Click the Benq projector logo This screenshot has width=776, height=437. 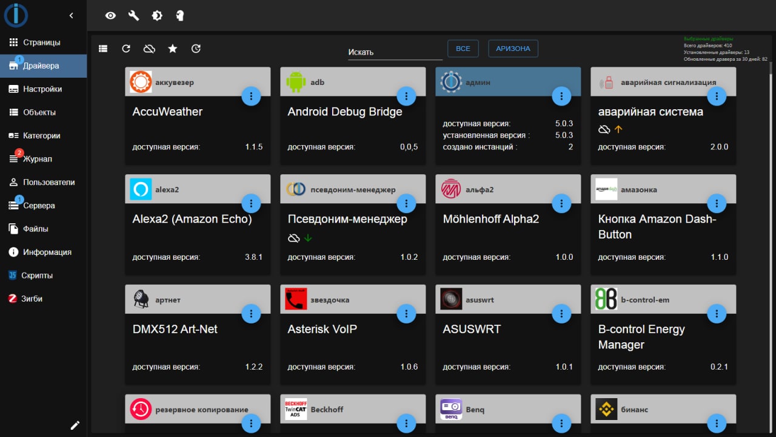tap(451, 409)
